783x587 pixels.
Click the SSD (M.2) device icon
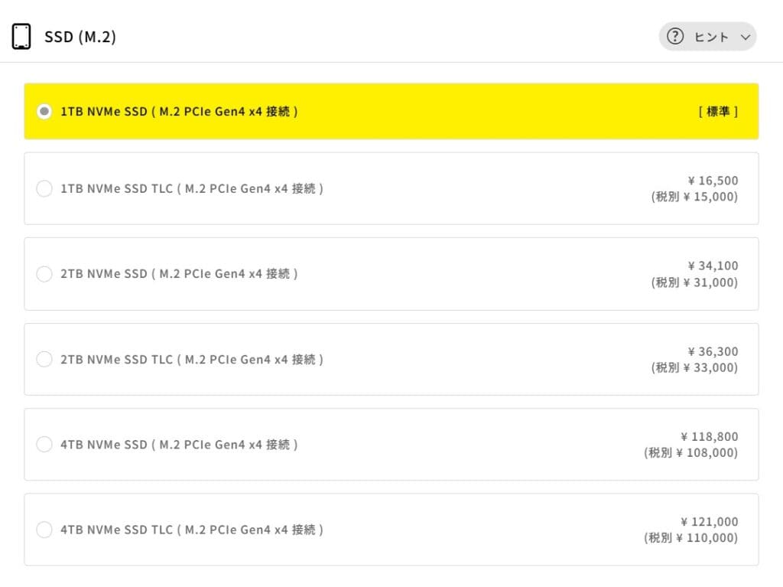[21, 37]
